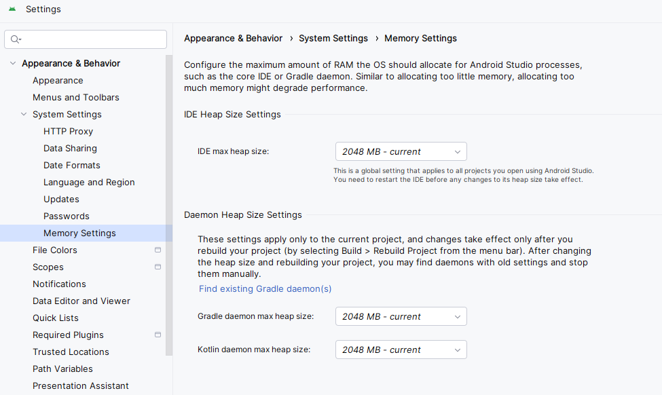The image size is (662, 395).
Task: Click the project-level icon beside Required Plugins
Action: pyautogui.click(x=158, y=335)
